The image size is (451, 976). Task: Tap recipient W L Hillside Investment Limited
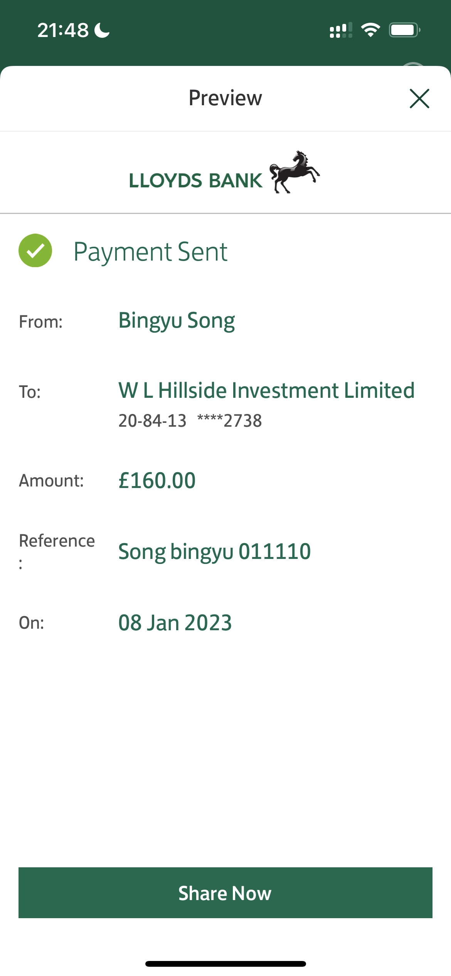coord(266,390)
